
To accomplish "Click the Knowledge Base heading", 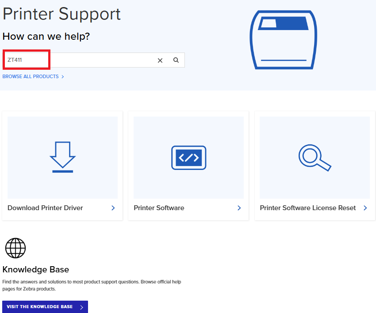I will (x=36, y=269).
